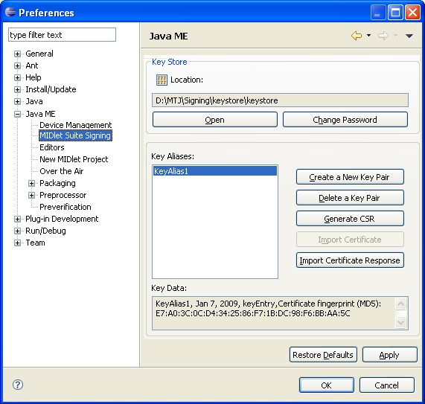This screenshot has width=425, height=404.
Task: Expand the Packaging tree node
Action: point(31,184)
